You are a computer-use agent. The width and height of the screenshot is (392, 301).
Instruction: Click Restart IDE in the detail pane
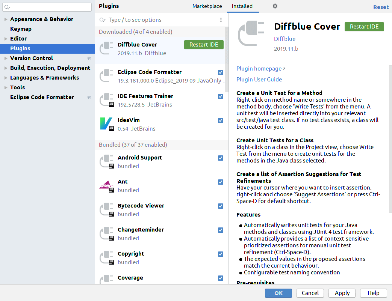click(x=364, y=27)
